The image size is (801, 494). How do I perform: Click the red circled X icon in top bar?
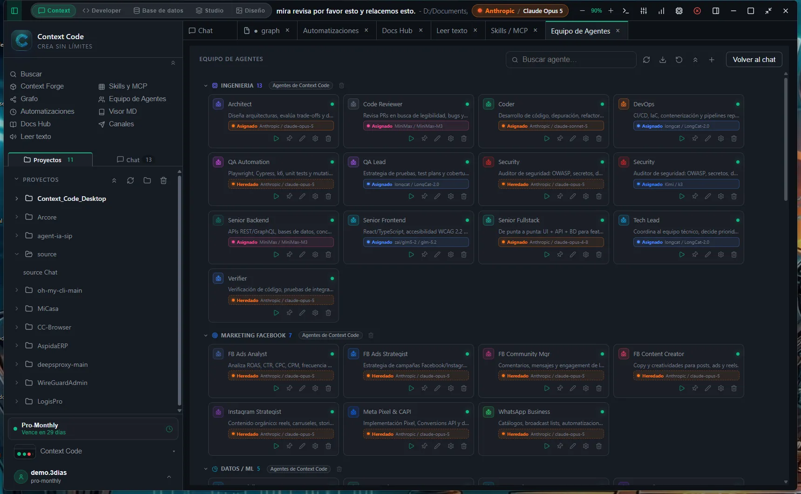click(697, 11)
